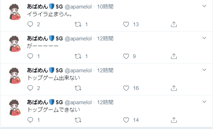Open the 10時間 timestamp link
This screenshot has height=129, width=213.
(105, 6)
